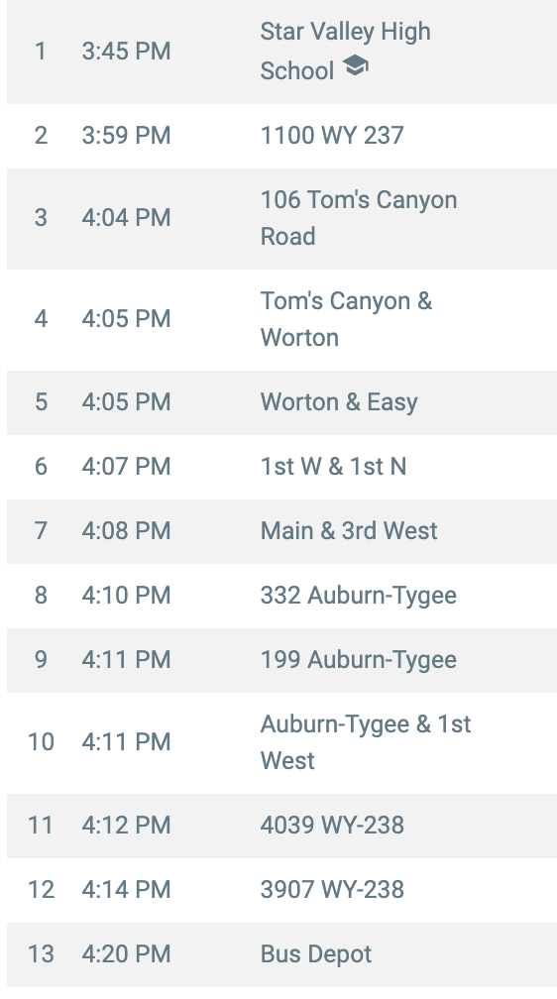Select the 1100 WY 237 stop
The width and height of the screenshot is (557, 999).
[x=281, y=136]
